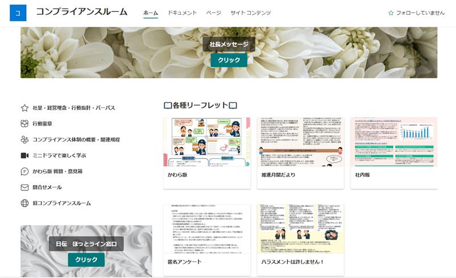Click the people icon for コンプライアンス体制の概要

pyautogui.click(x=25, y=139)
